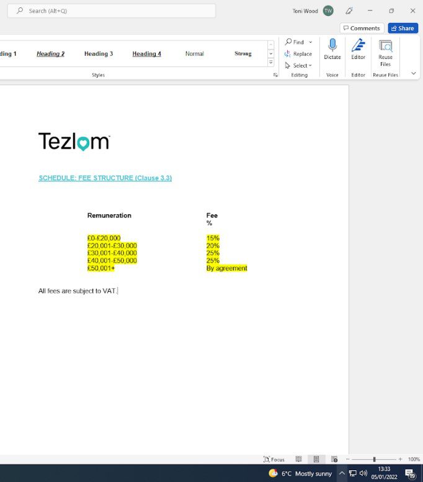The width and height of the screenshot is (423, 482).
Task: Open the Comments pane
Action: tap(362, 28)
